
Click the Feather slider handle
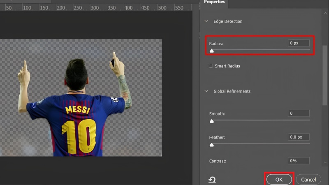coord(212,145)
